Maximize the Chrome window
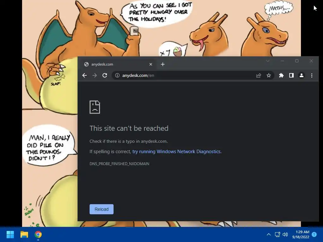Screen dimensions: 323x242 [297, 61]
